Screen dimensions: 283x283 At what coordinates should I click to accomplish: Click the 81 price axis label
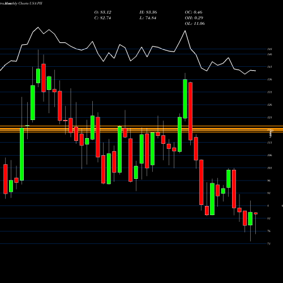pyautogui.click(x=269, y=218)
